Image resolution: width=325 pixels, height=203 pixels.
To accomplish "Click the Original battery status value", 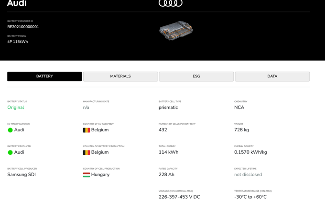I will (16, 107).
